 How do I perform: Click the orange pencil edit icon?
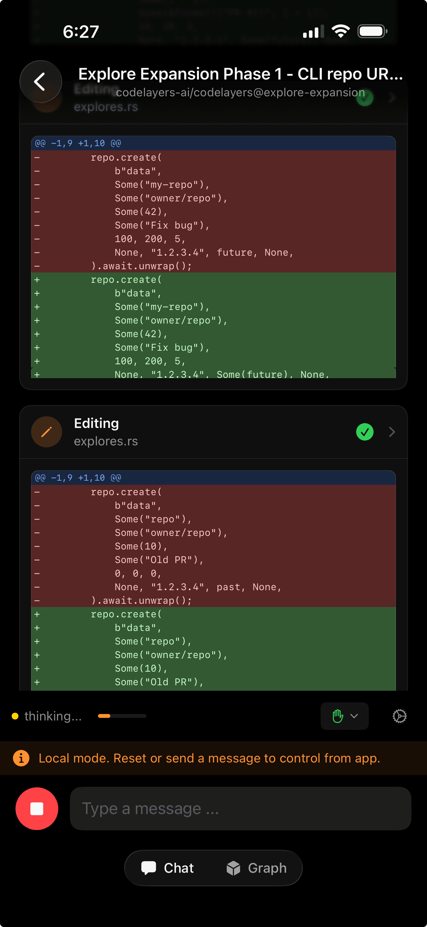pos(47,432)
